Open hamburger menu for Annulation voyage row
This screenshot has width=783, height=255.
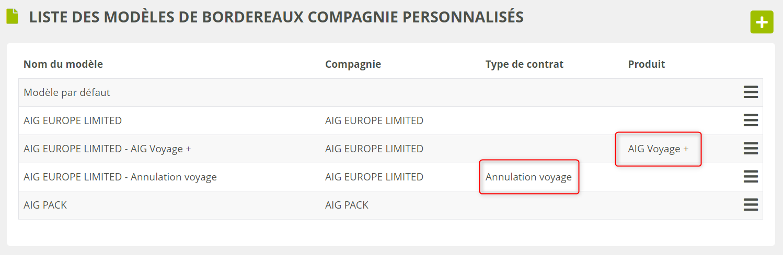(x=751, y=177)
